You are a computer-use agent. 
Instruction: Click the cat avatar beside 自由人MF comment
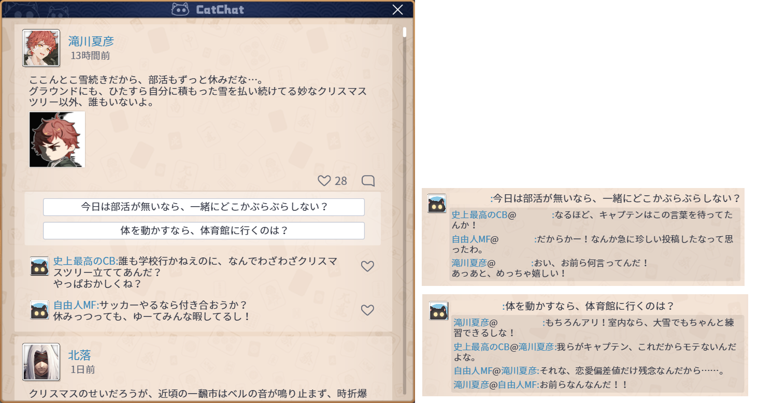tap(40, 310)
